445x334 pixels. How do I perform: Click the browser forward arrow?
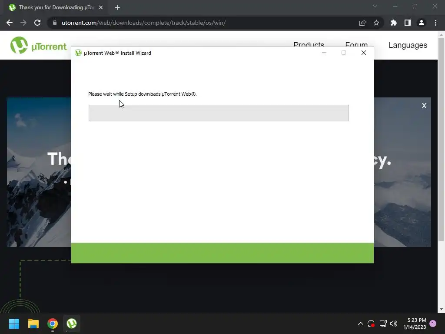(x=23, y=23)
